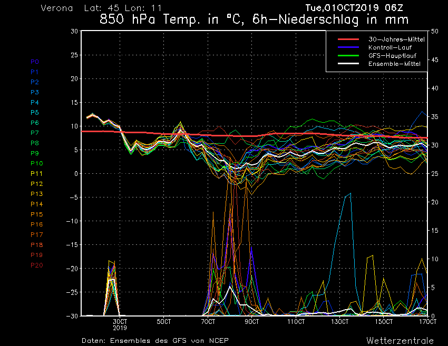Click the '45' precipitation axis value
The image size is (448, 346).
pos(435,60)
